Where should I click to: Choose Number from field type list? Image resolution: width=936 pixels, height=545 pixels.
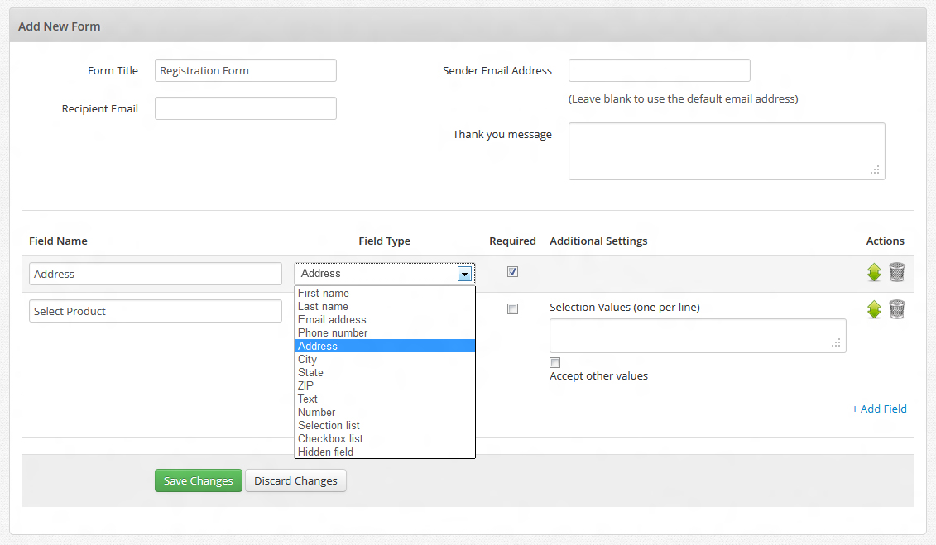(385, 412)
